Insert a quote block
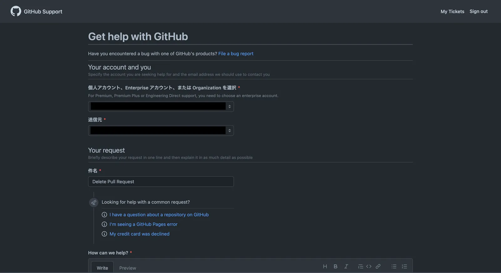Screen dimensions: 501x273 tap(360, 266)
